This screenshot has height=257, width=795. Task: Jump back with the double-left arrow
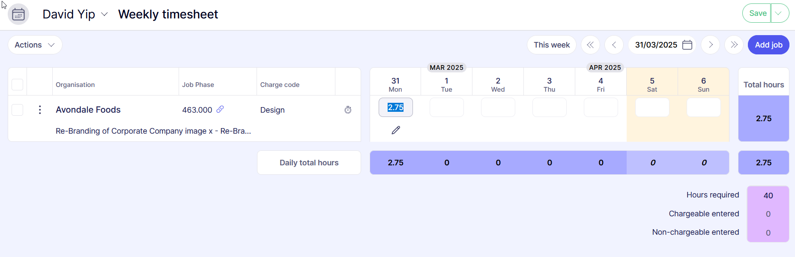click(x=590, y=45)
